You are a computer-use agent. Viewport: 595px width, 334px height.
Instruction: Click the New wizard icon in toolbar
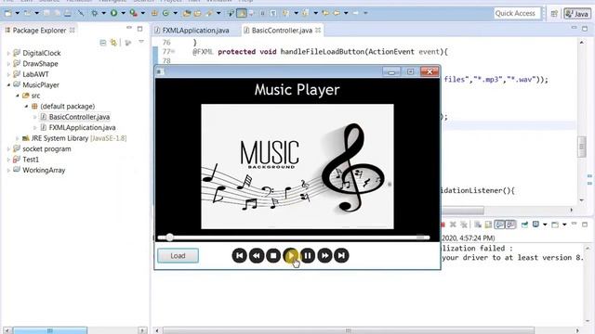click(7, 13)
